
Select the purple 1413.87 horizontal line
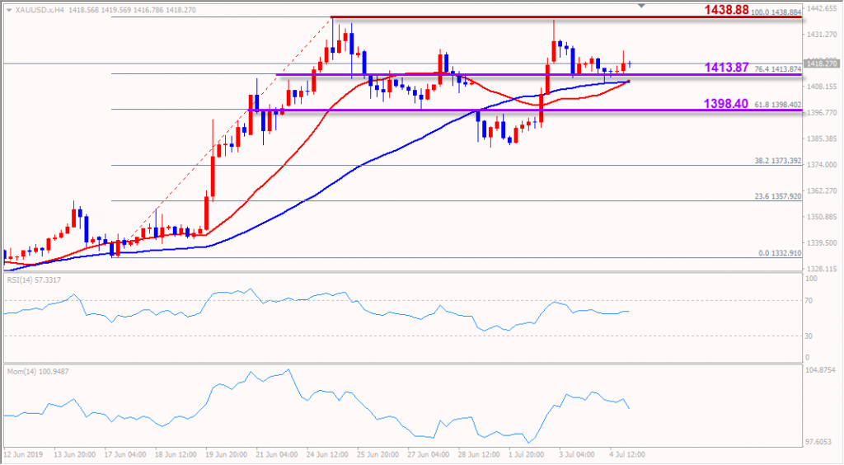coord(495,76)
